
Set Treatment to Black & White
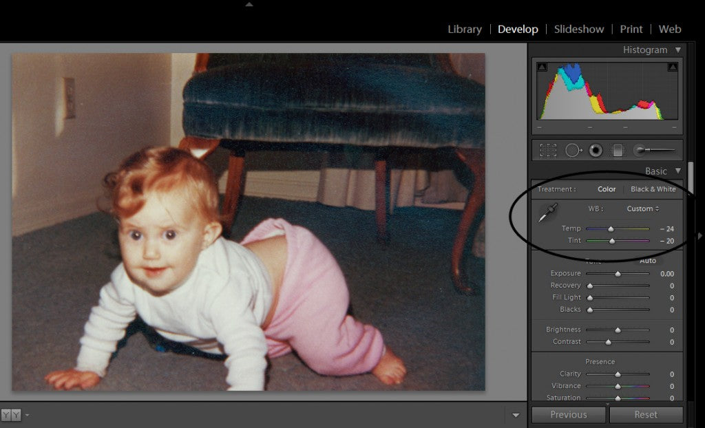(653, 189)
